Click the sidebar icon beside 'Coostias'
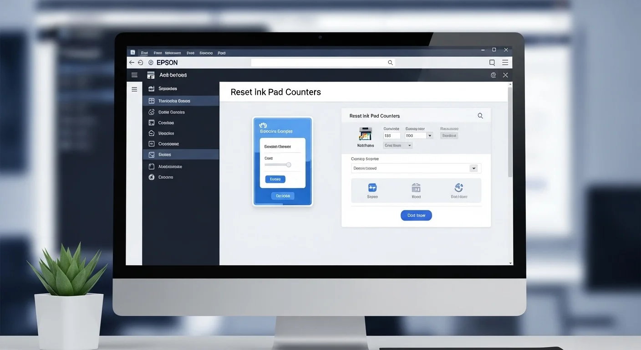Viewport: 641px width, 350px height. [152, 123]
